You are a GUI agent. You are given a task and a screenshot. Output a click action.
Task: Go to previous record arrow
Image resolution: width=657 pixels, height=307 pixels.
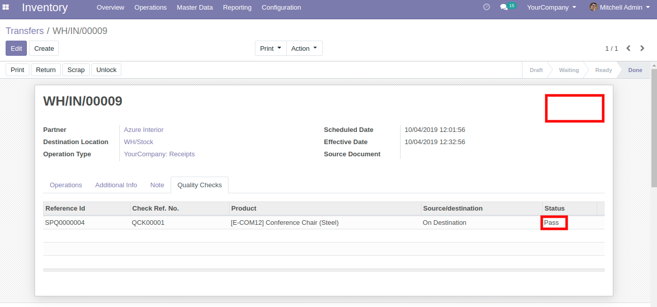(x=629, y=48)
